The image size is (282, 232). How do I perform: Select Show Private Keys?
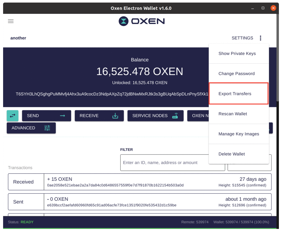click(x=239, y=53)
